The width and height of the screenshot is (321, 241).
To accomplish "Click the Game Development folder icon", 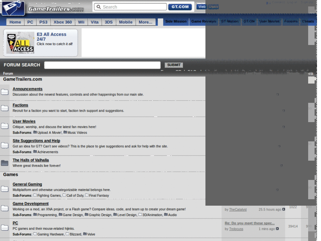I will point(4,208).
